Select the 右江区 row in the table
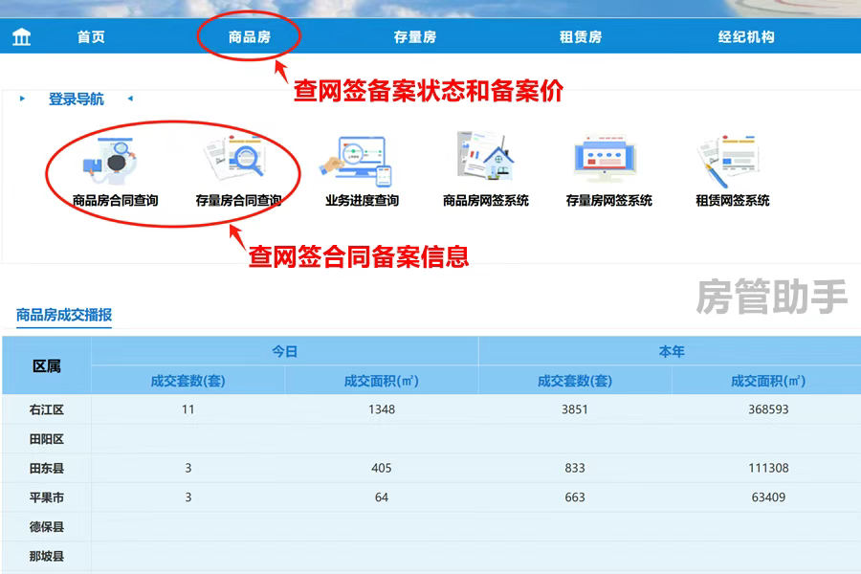Image resolution: width=861 pixels, height=574 pixels. pos(46,408)
